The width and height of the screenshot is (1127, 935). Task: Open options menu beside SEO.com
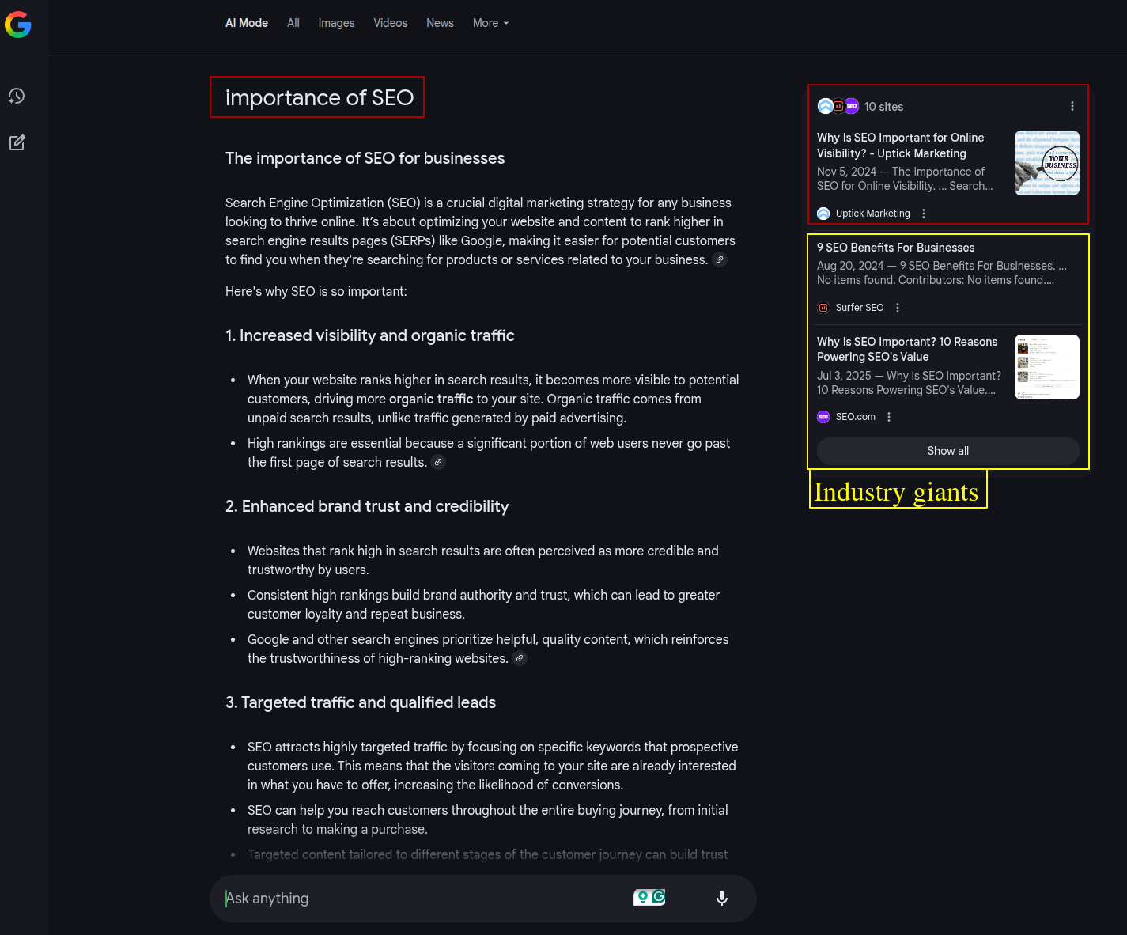(888, 417)
